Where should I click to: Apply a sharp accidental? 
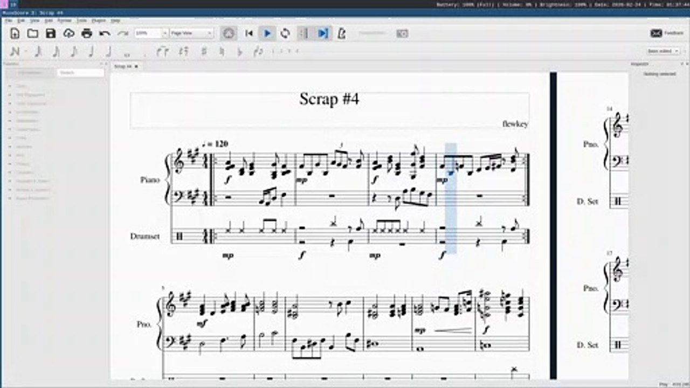pyautogui.click(x=204, y=52)
